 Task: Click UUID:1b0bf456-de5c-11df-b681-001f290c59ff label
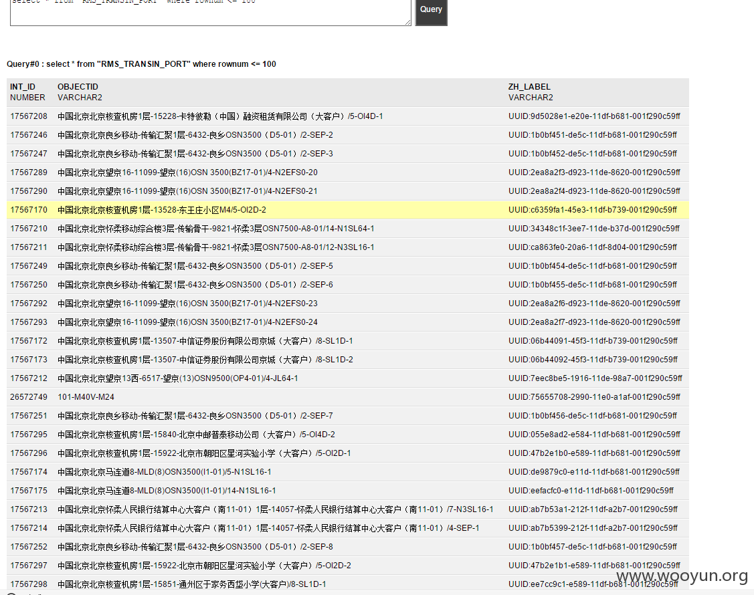point(593,416)
